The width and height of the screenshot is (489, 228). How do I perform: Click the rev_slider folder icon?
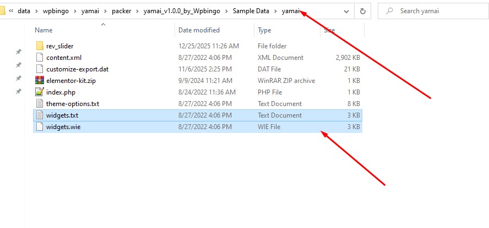click(x=39, y=46)
